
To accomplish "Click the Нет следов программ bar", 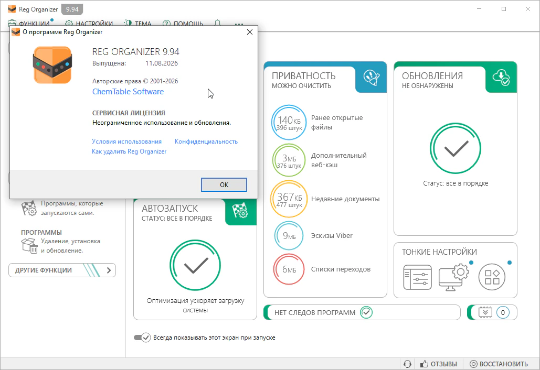I will tap(362, 312).
